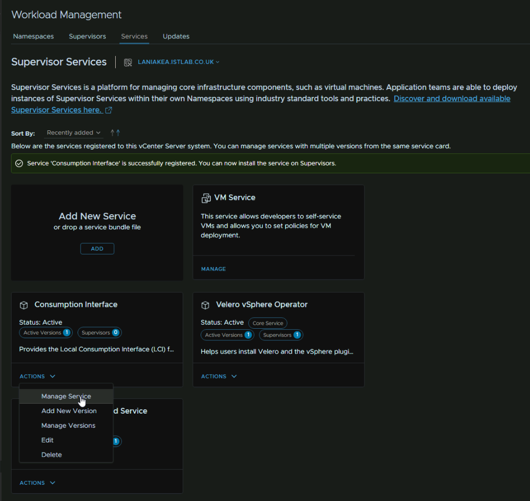Click the Consumption Interface package icon
Image resolution: width=530 pixels, height=501 pixels.
[24, 305]
